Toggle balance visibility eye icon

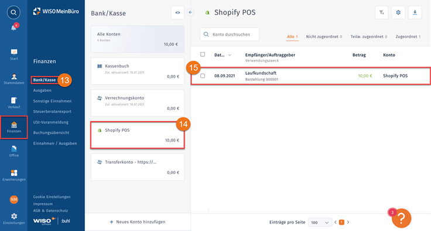[x=177, y=13]
